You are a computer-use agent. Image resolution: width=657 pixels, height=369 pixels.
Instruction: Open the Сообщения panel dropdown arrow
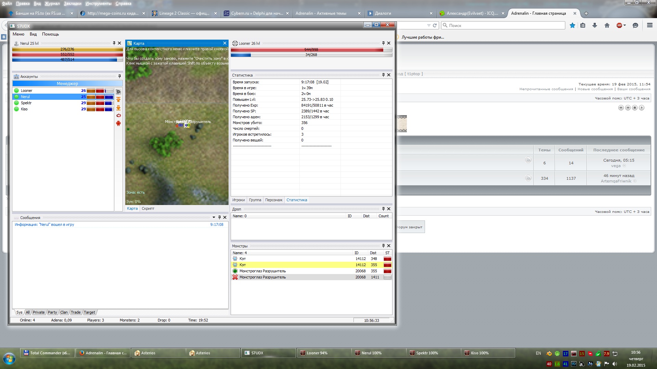tap(214, 217)
